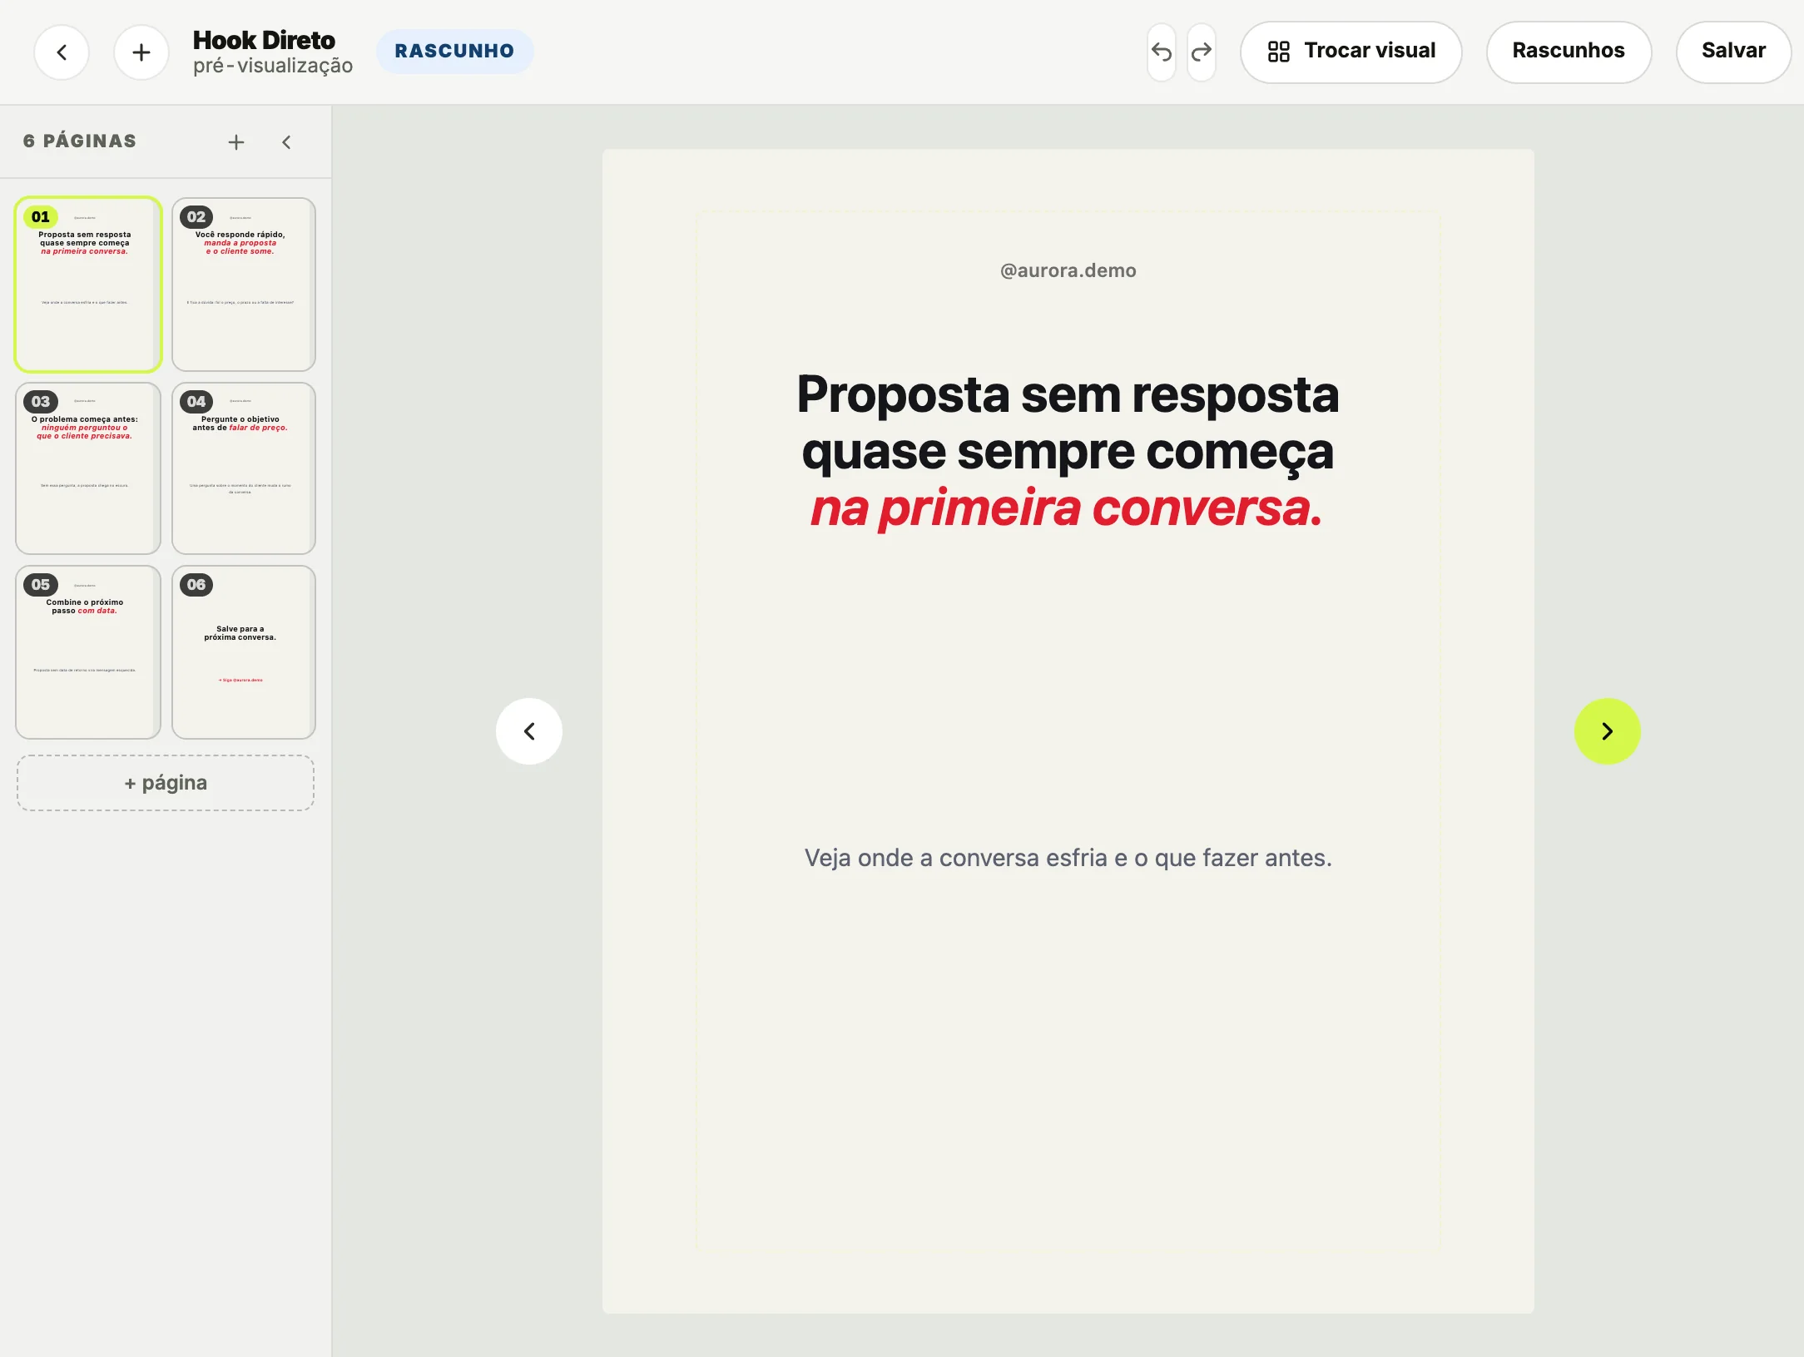Redo the last change
The width and height of the screenshot is (1804, 1357).
pyautogui.click(x=1201, y=52)
